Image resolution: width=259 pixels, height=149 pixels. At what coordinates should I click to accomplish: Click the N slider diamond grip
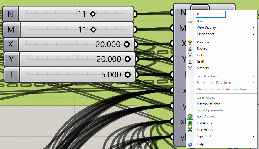[93, 14]
